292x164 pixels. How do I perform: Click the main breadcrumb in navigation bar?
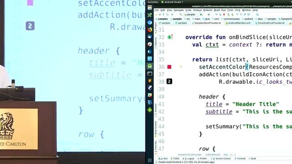tap(196, 19)
